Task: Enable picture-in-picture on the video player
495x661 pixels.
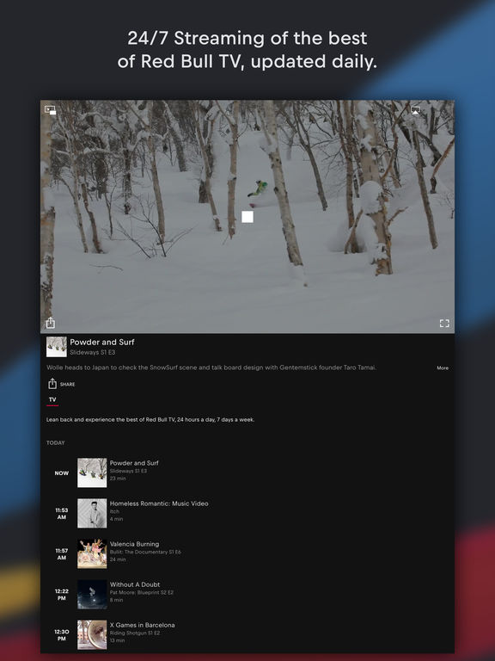Action: pos(51,110)
